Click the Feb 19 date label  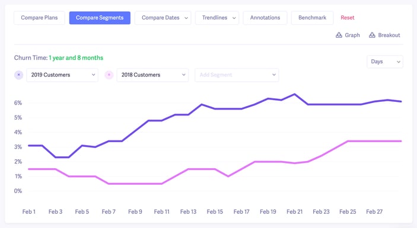click(x=268, y=212)
